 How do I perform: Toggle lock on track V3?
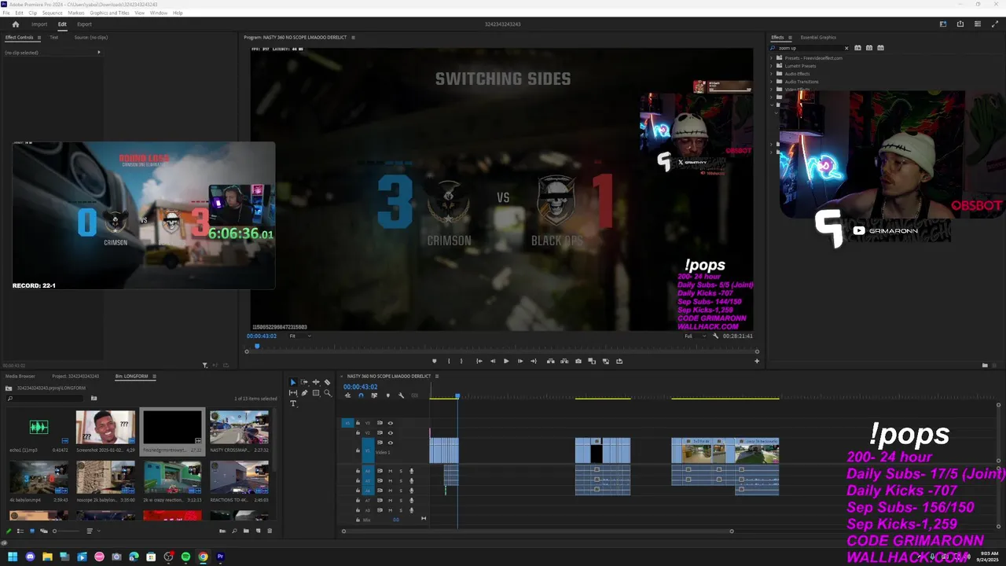click(358, 423)
